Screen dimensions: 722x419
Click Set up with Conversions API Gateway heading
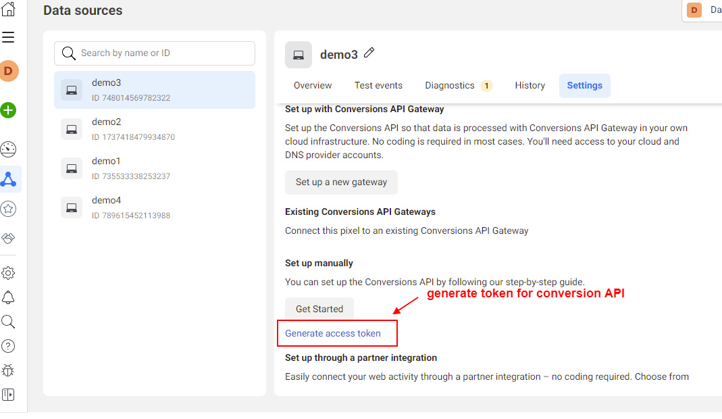[x=364, y=109]
